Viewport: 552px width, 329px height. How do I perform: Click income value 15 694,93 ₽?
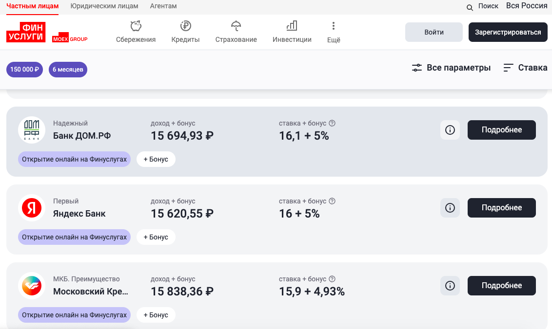coord(182,136)
